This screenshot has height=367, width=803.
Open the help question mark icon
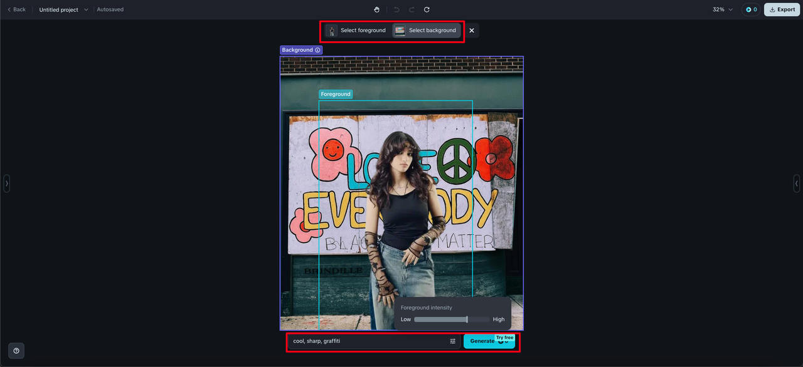point(16,351)
